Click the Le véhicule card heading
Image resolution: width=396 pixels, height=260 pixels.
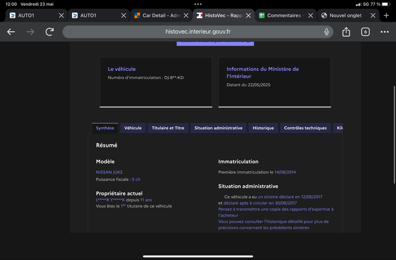122,69
